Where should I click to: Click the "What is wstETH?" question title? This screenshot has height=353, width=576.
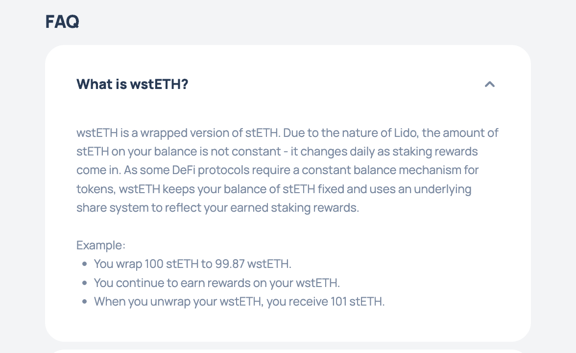132,84
